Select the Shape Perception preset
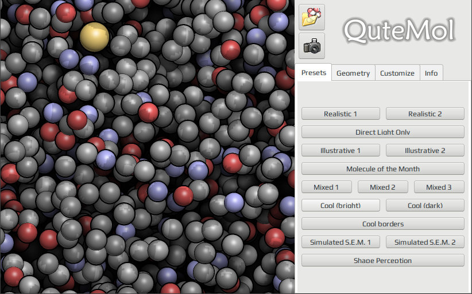Screen dimensions: 472x294 click(382, 260)
